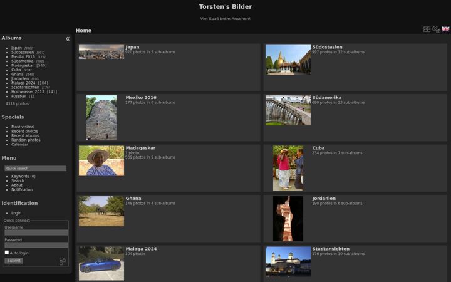Open Recent photos in Specials
The width and height of the screenshot is (451, 282).
click(24, 131)
